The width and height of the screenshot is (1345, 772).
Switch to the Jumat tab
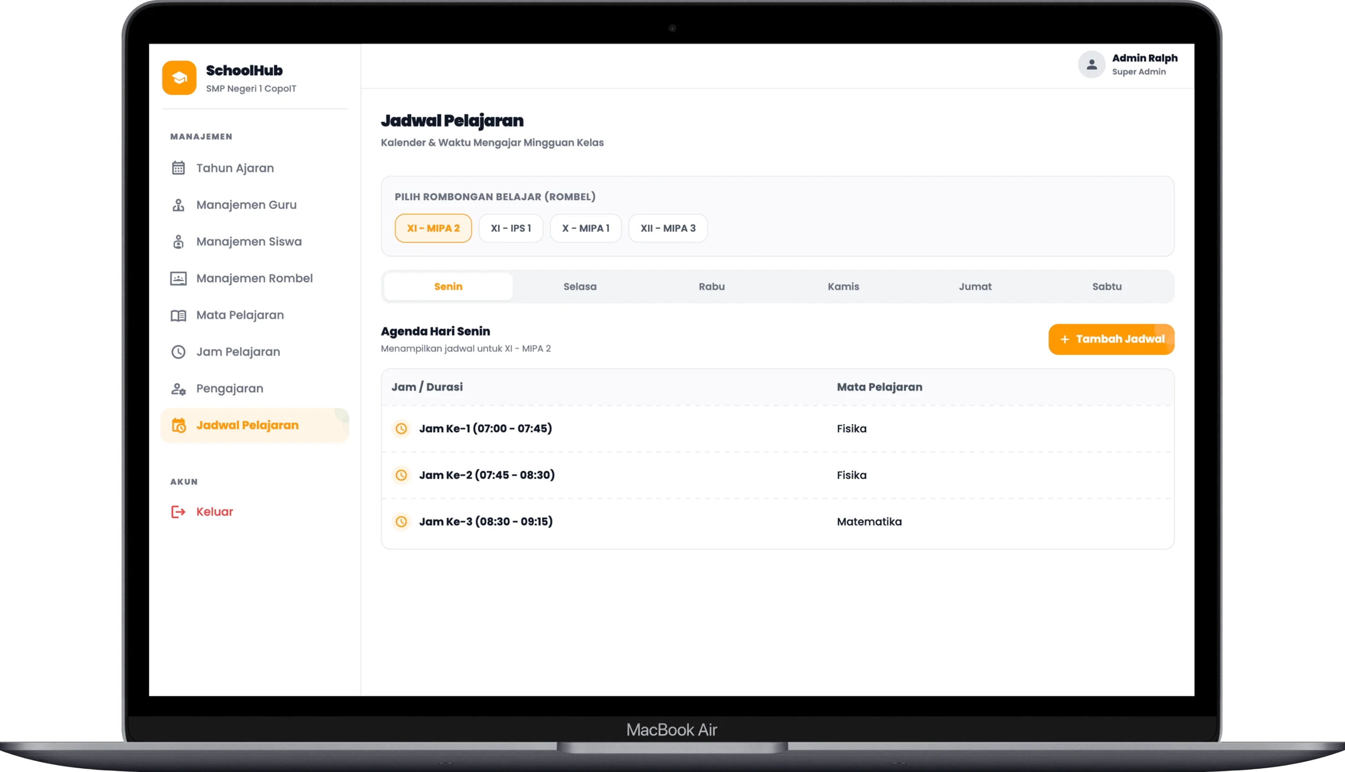[975, 287]
